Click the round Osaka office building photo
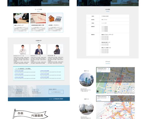145x119 pixels. click(x=86, y=108)
